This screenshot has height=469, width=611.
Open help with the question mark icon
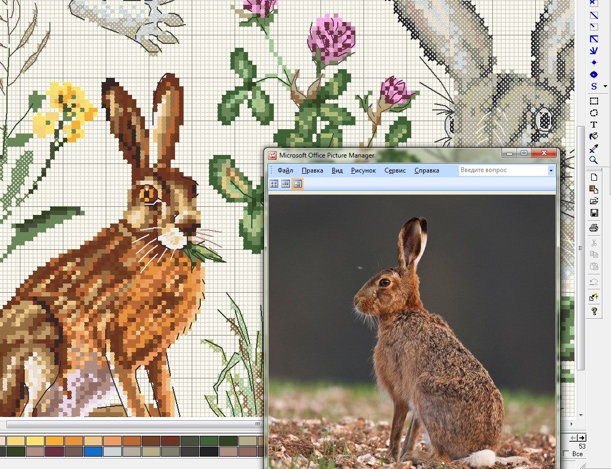[594, 311]
